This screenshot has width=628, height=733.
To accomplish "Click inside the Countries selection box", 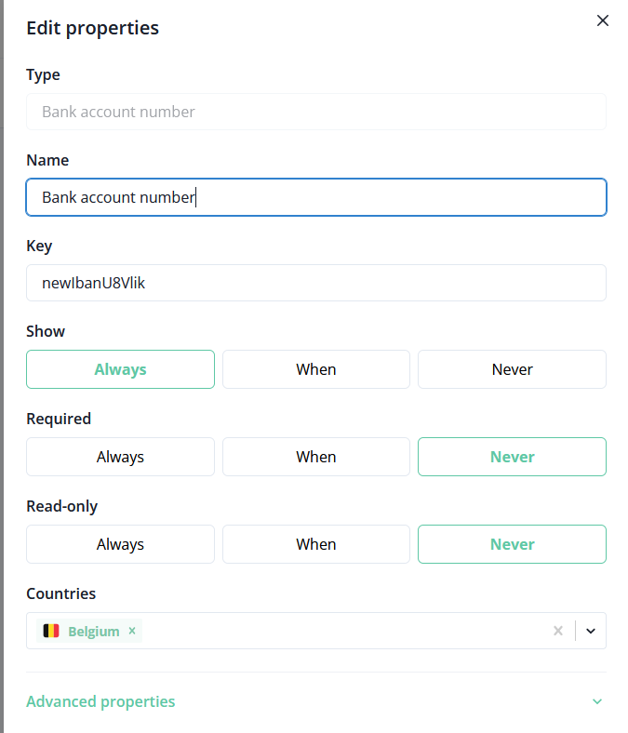I will click(344, 631).
